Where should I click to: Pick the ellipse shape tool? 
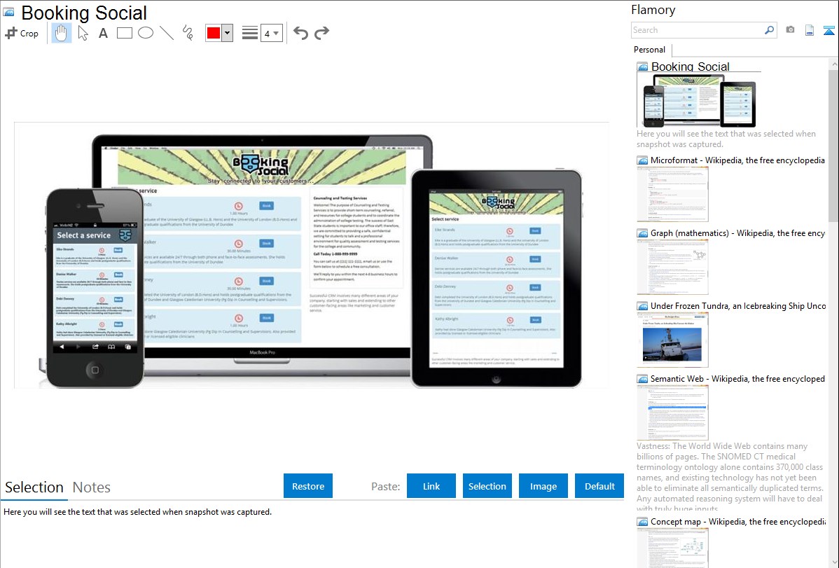pyautogui.click(x=146, y=33)
